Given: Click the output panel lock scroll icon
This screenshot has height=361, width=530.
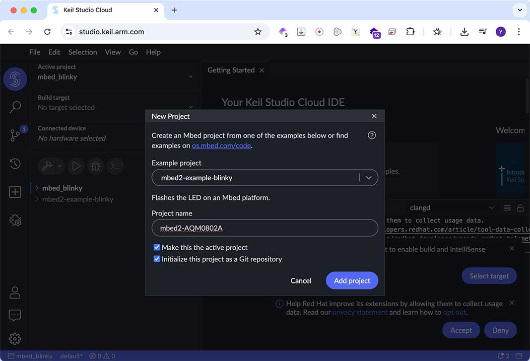Looking at the screenshot, I should [x=520, y=208].
